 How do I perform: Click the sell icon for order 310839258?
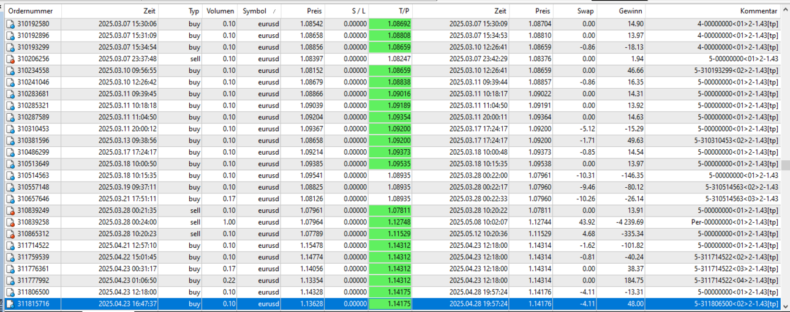coord(10,221)
